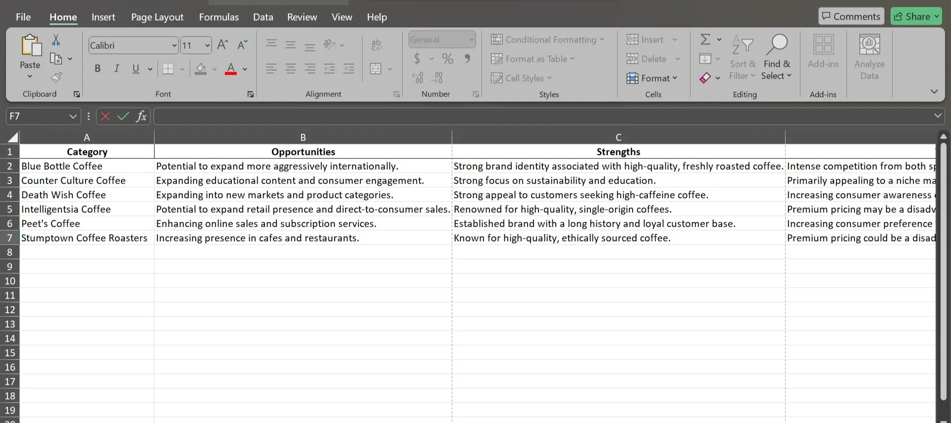
Task: Switch to the Formulas tab
Action: pyautogui.click(x=219, y=17)
